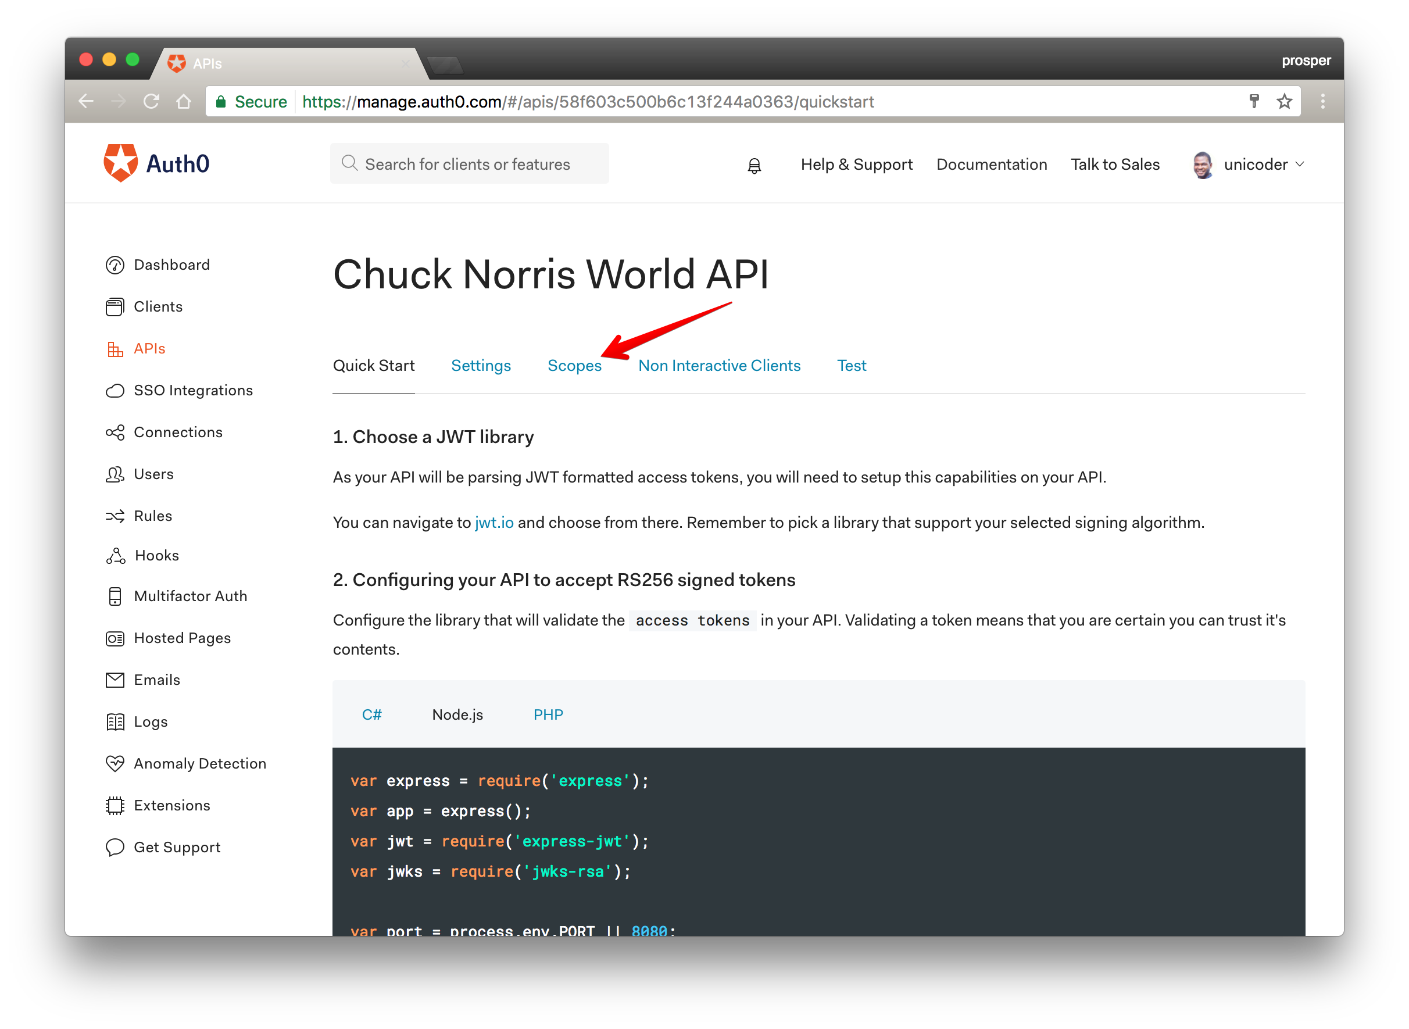Click the Rules shuffle icon
Viewport: 1409px width, 1029px height.
click(115, 516)
